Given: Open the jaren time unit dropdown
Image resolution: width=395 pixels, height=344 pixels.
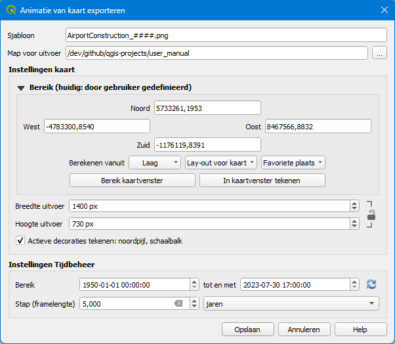Looking at the screenshot, I should coord(291,303).
